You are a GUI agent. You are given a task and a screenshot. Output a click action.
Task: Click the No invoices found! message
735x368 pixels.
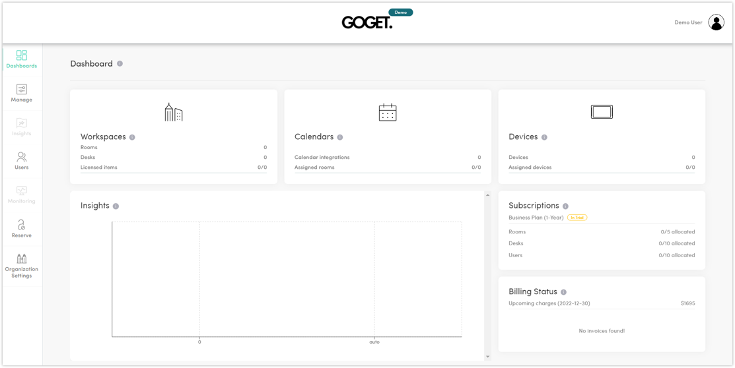click(x=602, y=331)
